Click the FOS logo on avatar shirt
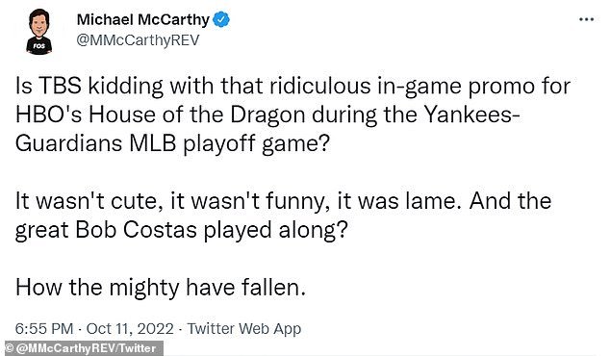The image size is (610, 356). pos(38,45)
